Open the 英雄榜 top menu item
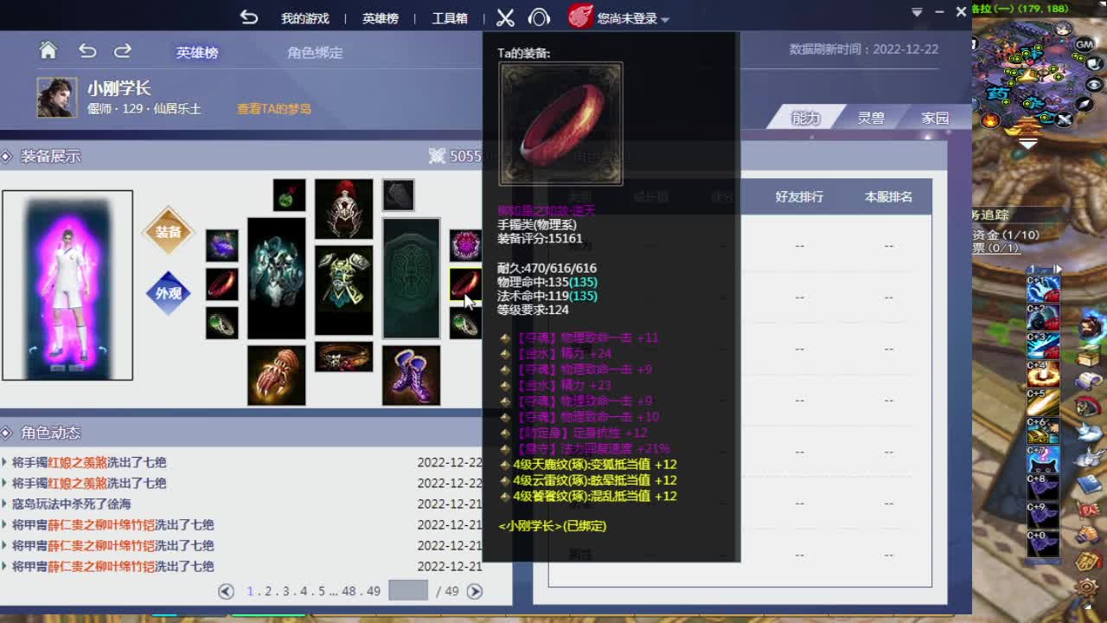This screenshot has height=623, width=1107. click(380, 18)
